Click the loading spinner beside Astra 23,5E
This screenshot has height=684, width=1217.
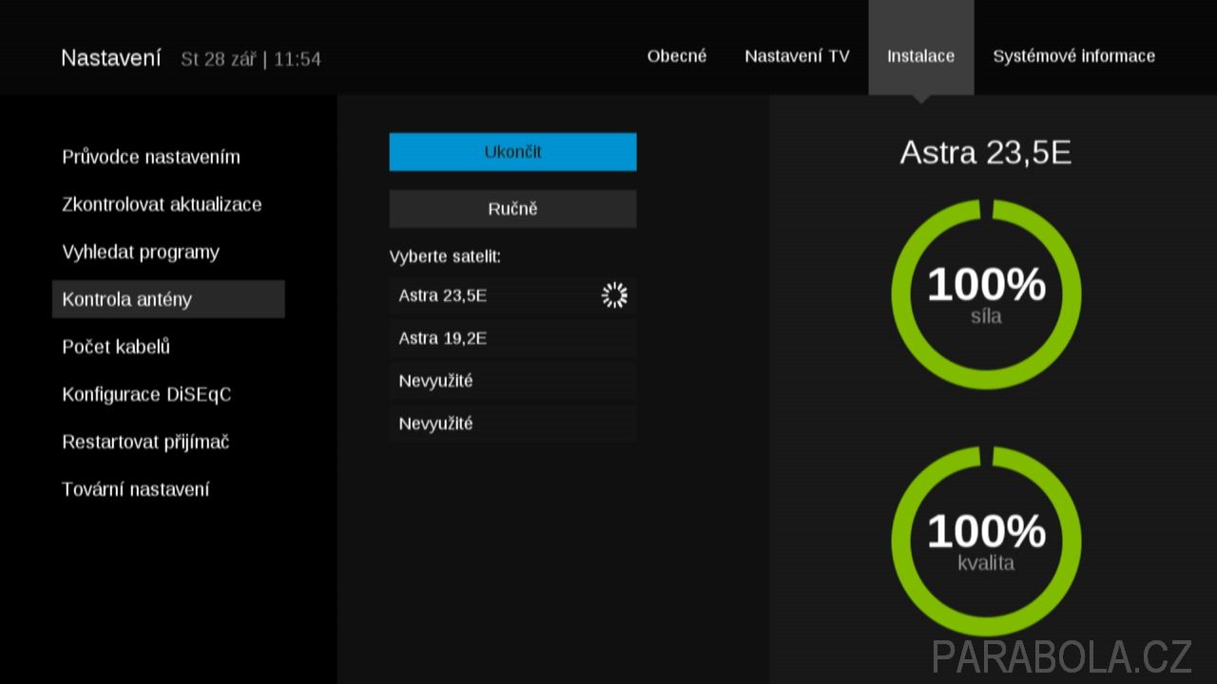point(615,295)
